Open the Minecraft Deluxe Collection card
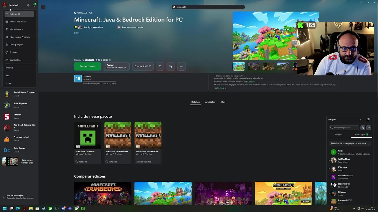 283,193
